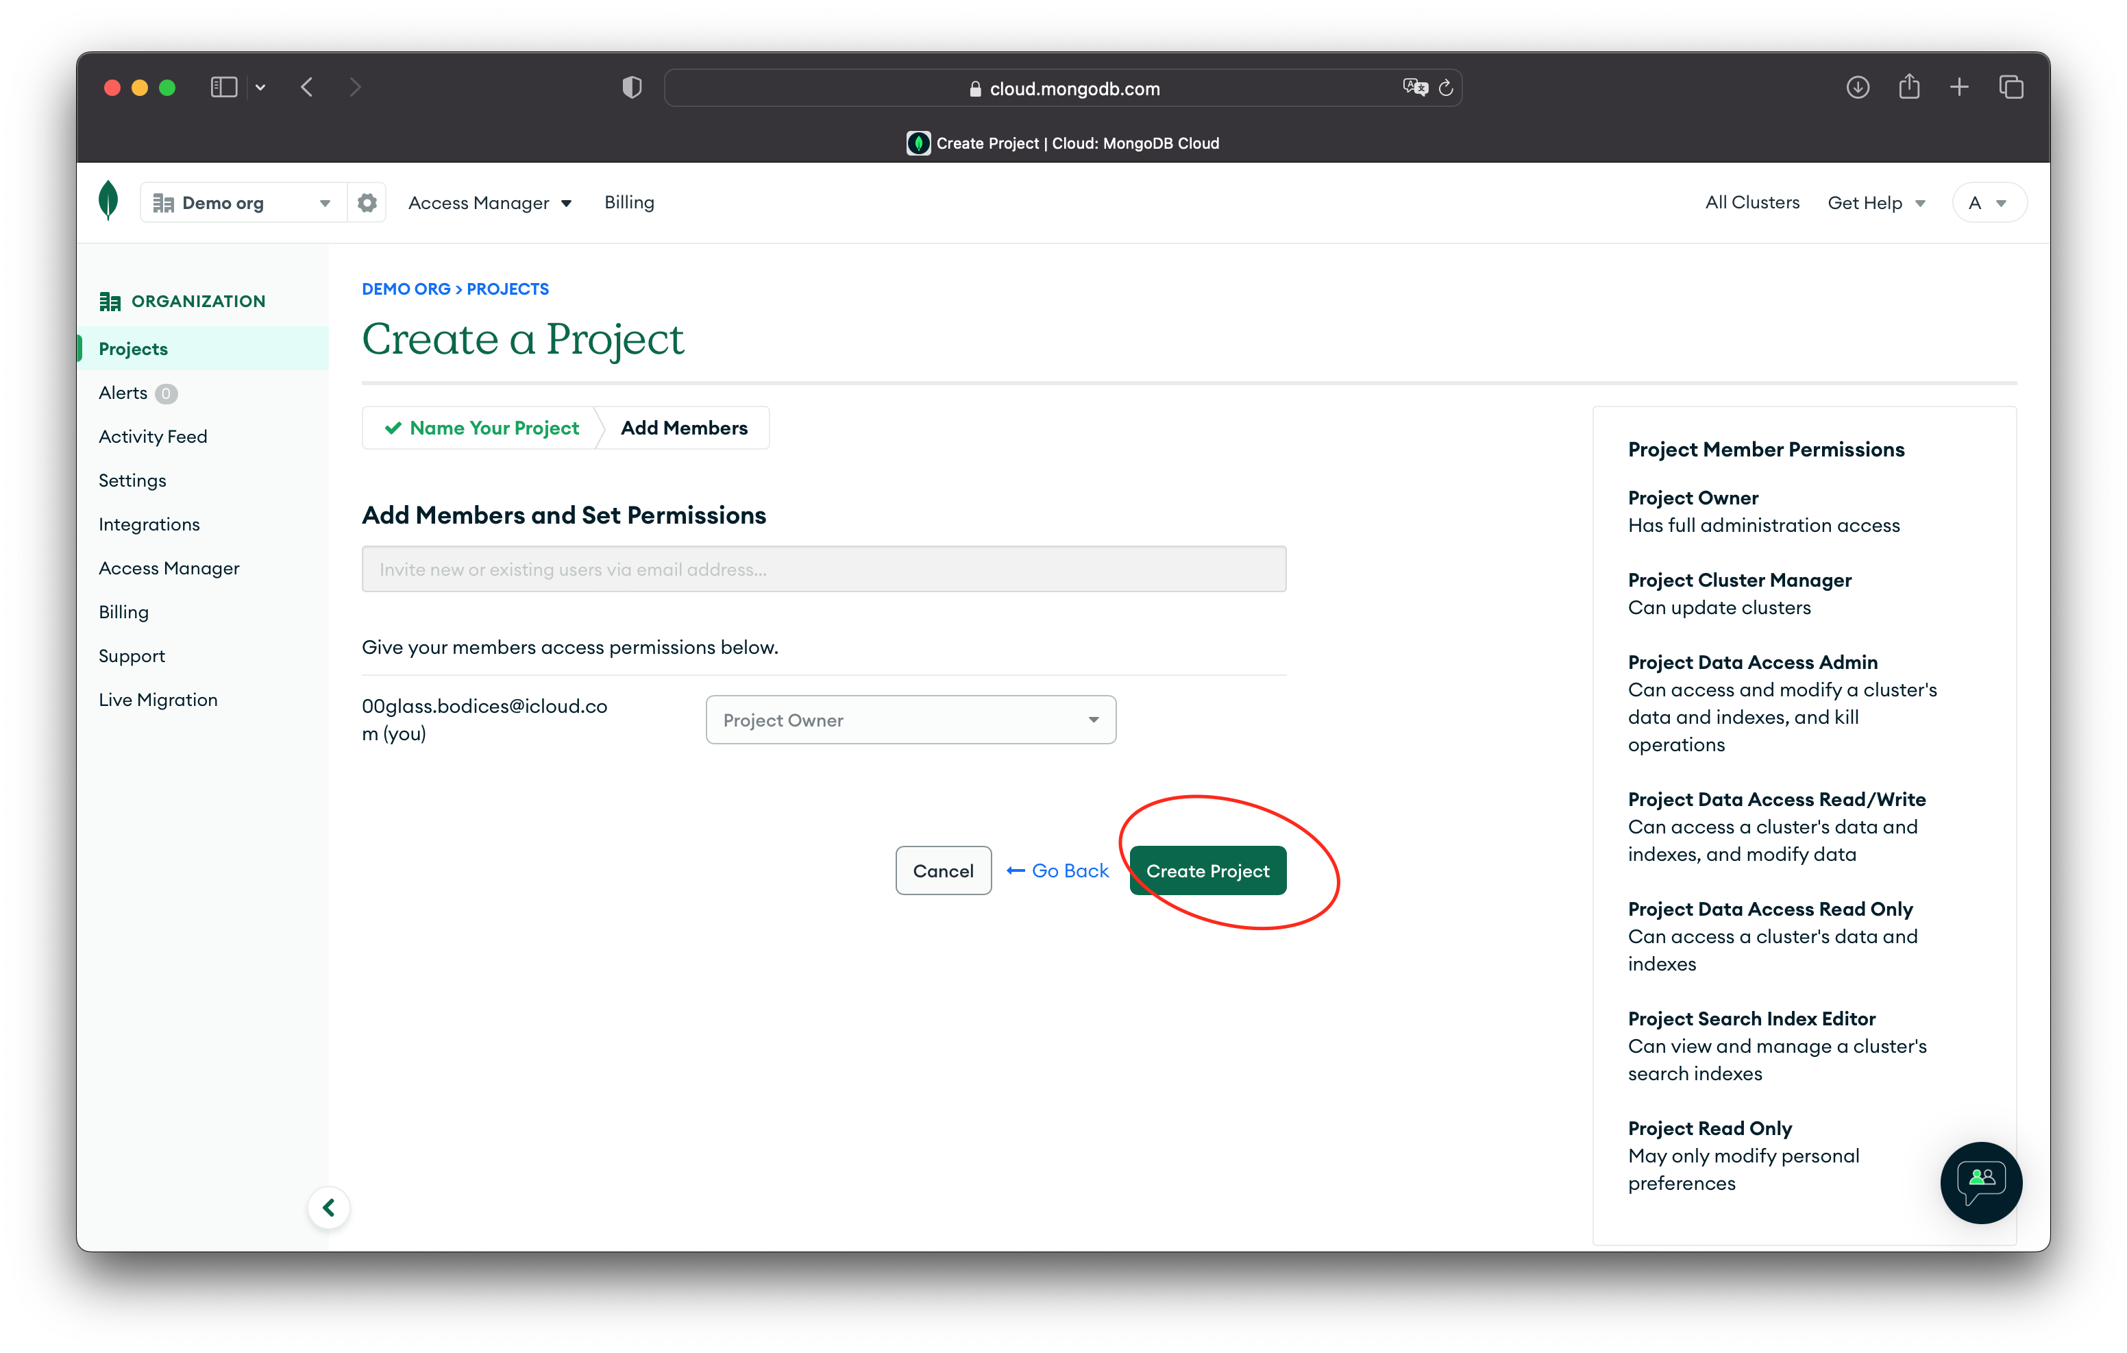Screen dimensions: 2127x1353
Task: Click the All Clusters navigation item
Action: pyautogui.click(x=1752, y=202)
